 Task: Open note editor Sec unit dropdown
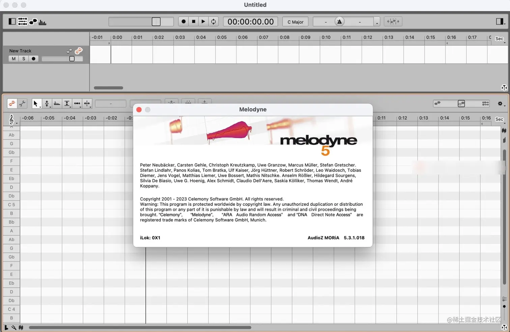pos(500,119)
